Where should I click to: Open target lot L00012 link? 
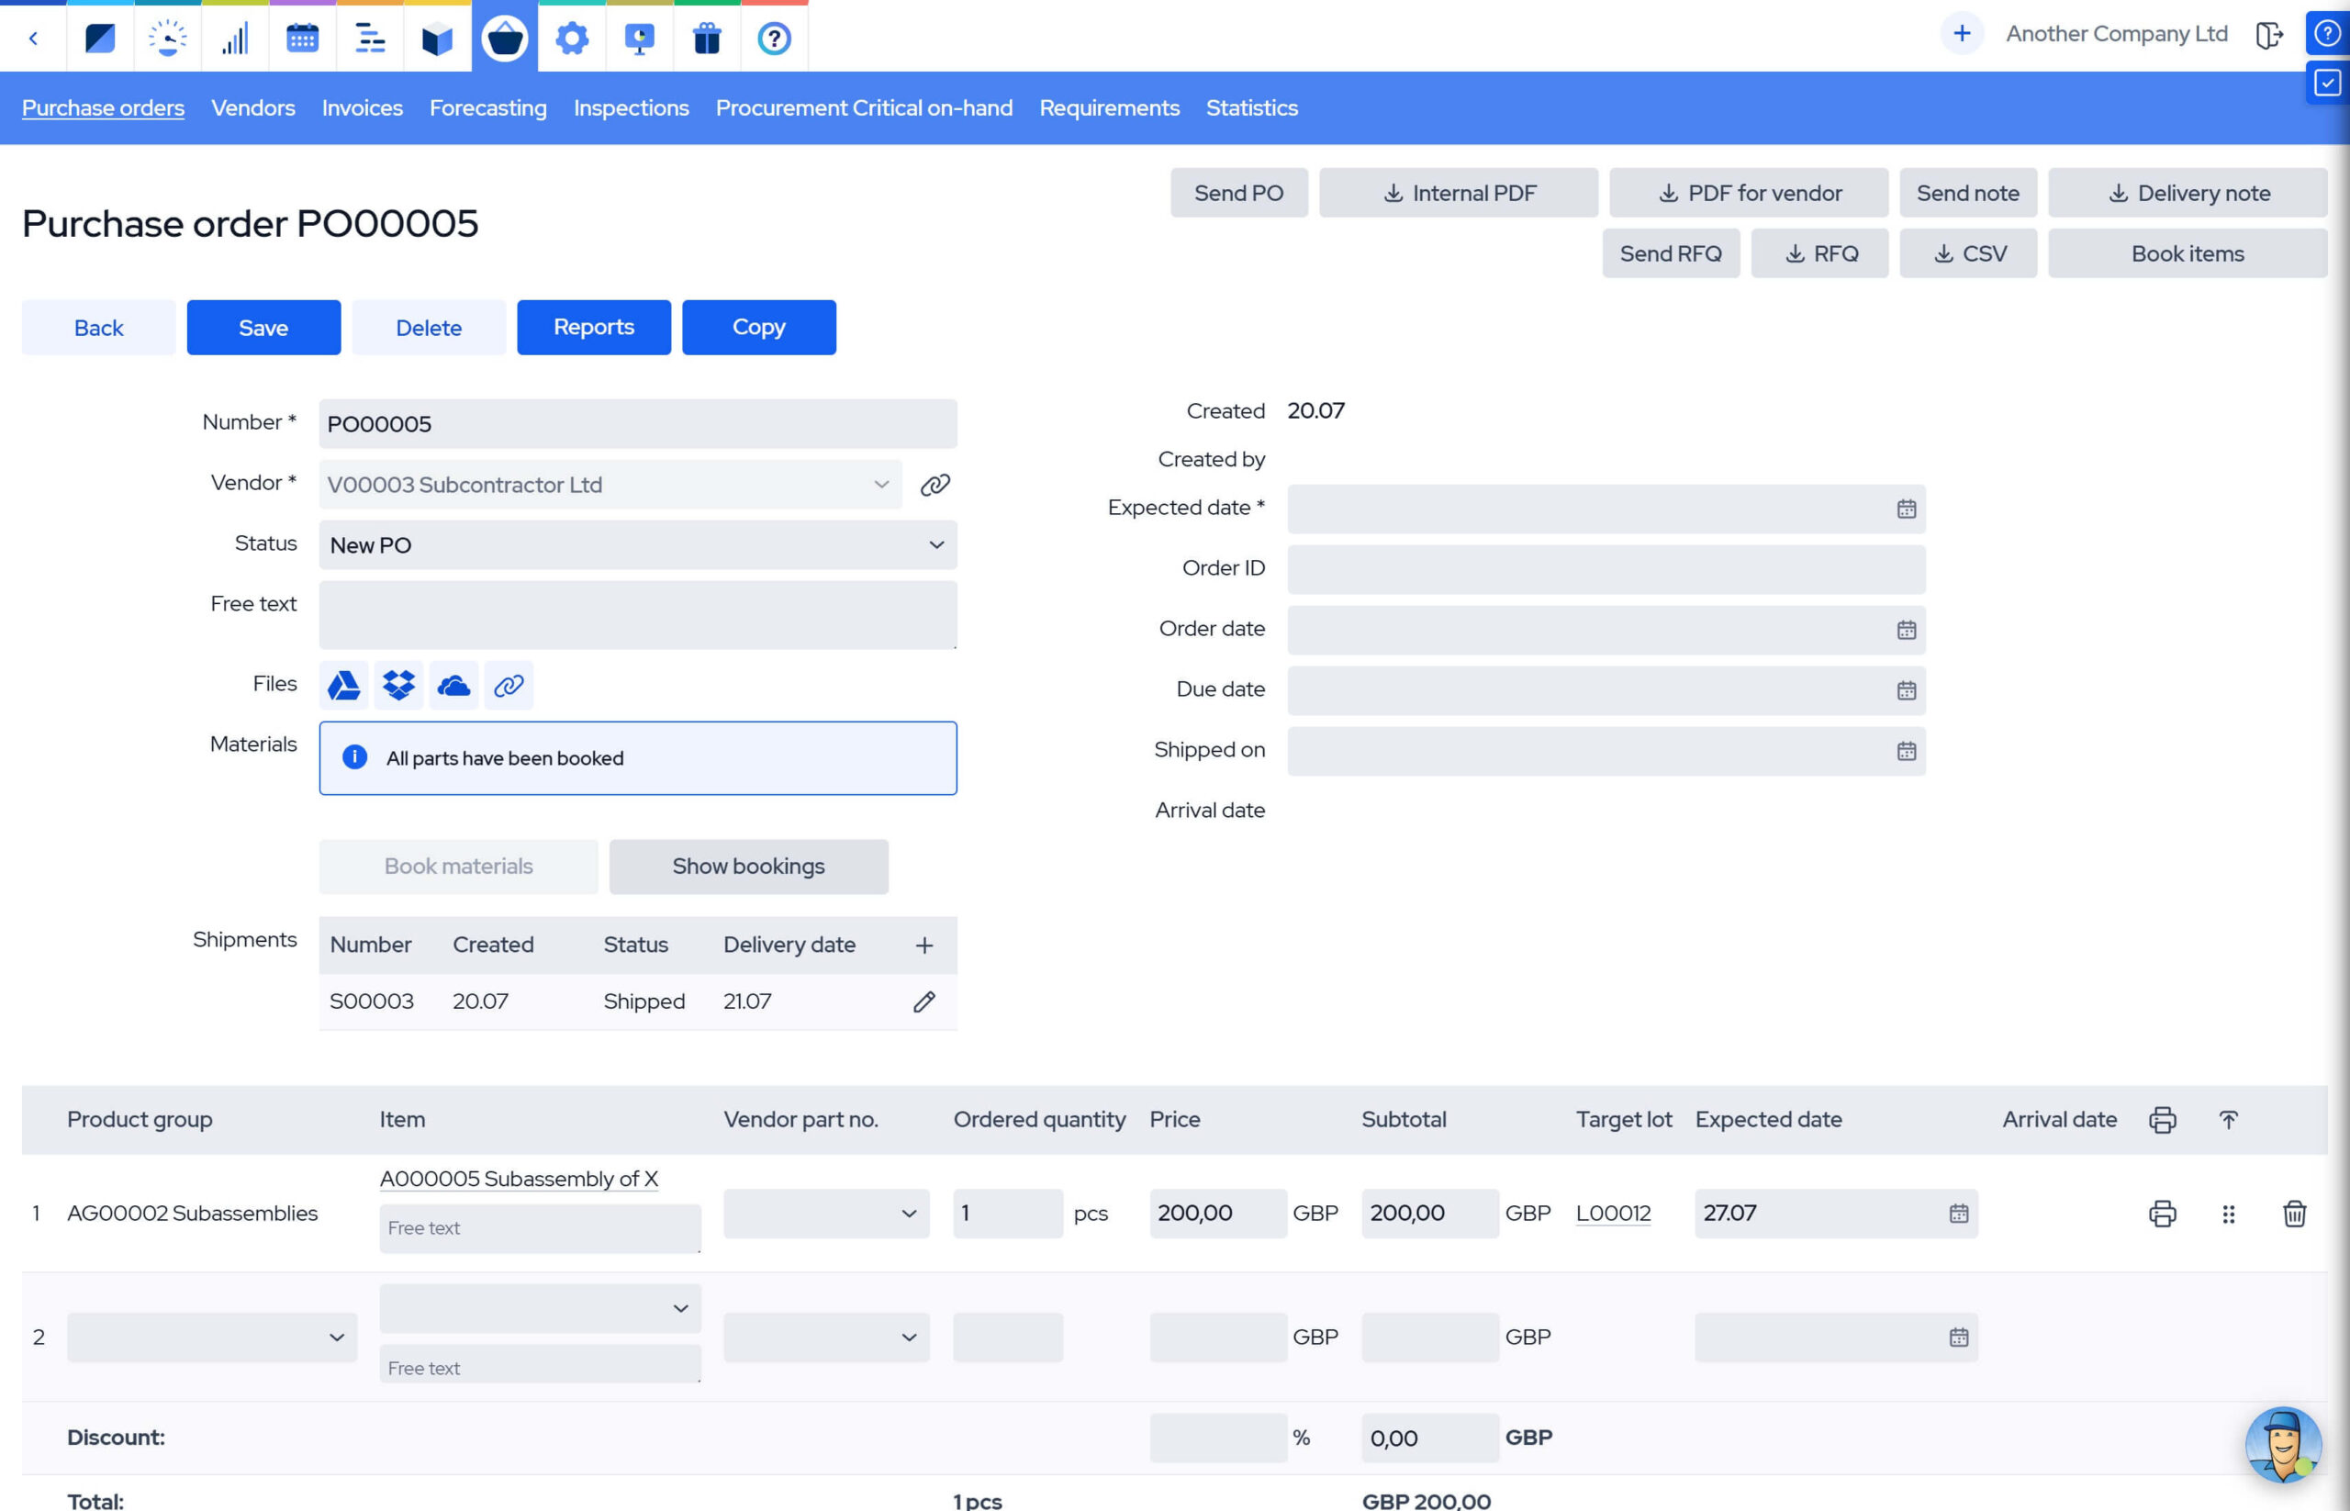(1613, 1214)
